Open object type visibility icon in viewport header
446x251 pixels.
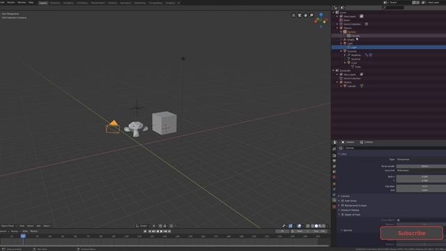(284, 226)
